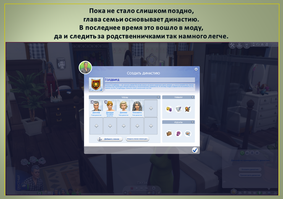Choose the acting masks skill icon

click(x=169, y=109)
